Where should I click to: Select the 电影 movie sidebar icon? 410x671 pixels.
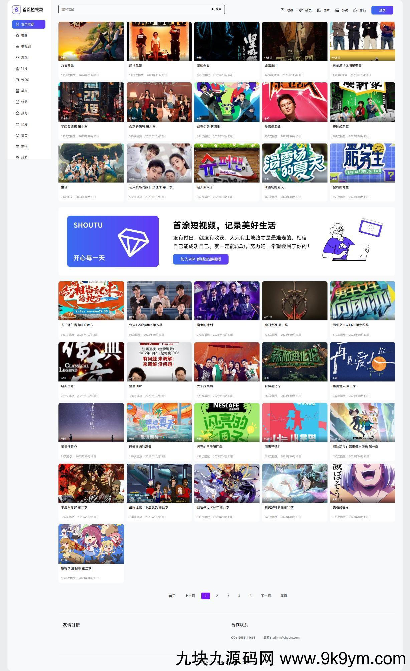point(18,35)
